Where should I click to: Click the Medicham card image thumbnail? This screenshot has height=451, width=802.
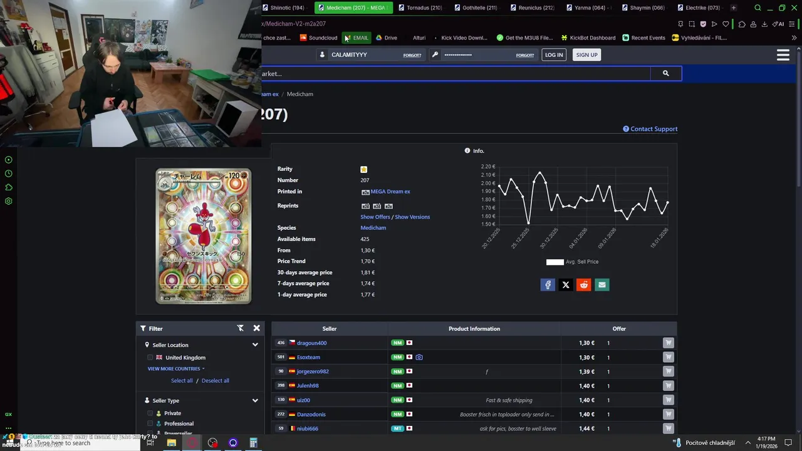pyautogui.click(x=203, y=236)
